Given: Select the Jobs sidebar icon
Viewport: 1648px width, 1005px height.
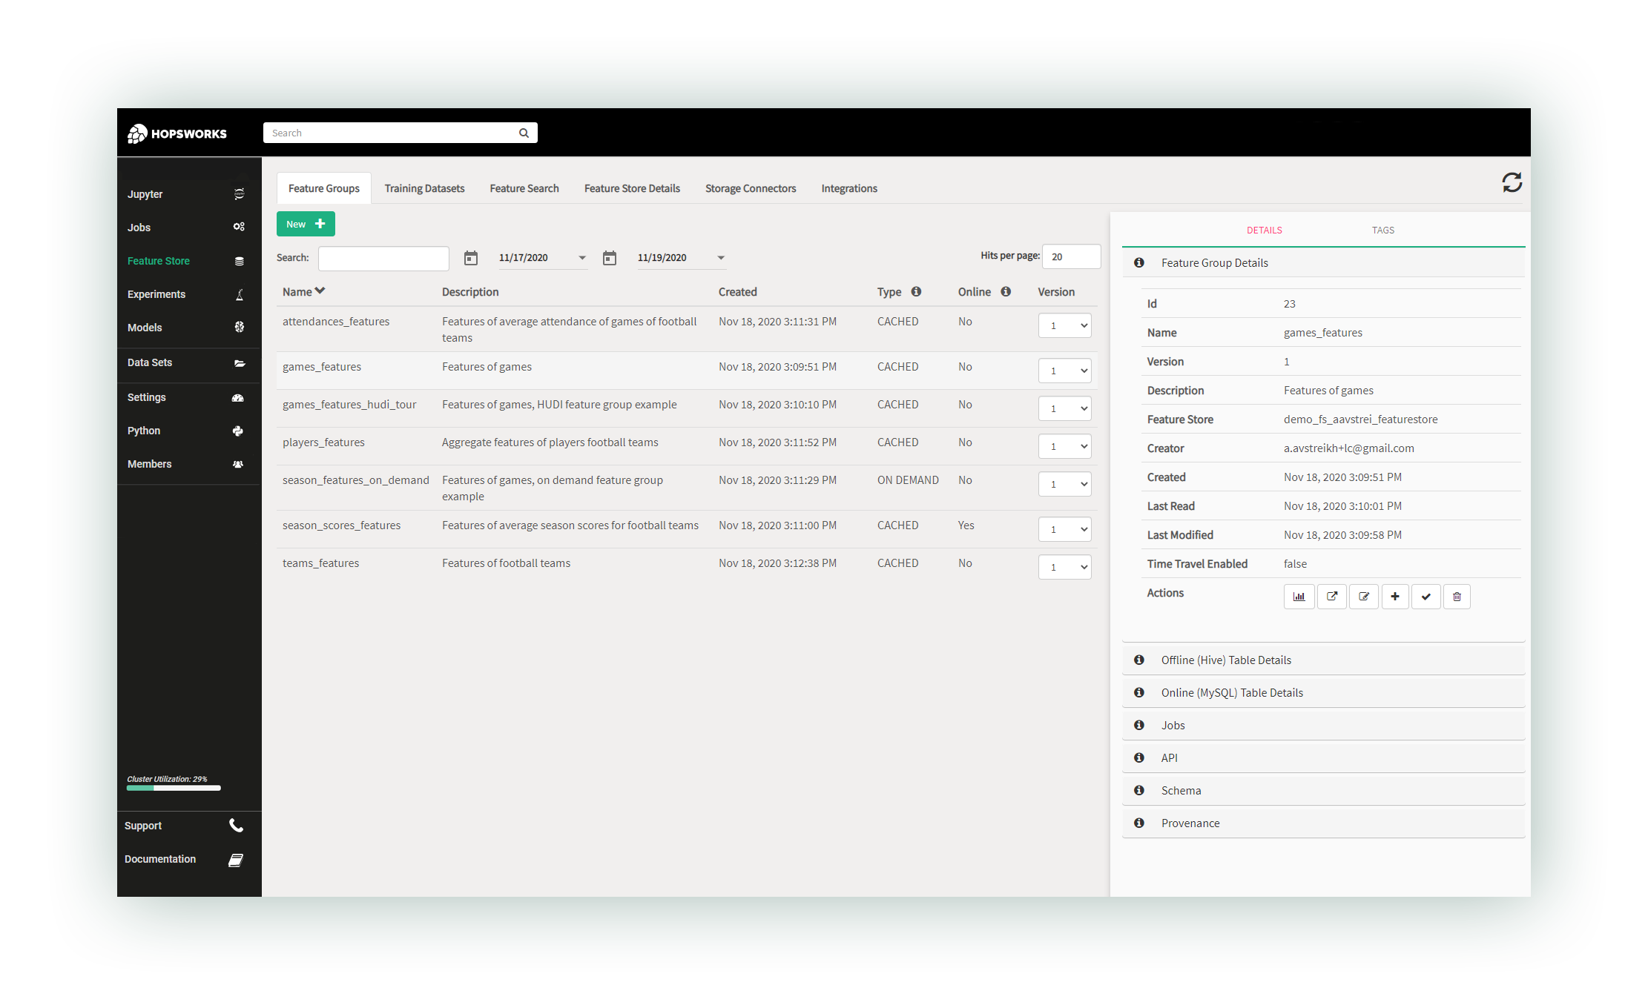Looking at the screenshot, I should pyautogui.click(x=239, y=227).
